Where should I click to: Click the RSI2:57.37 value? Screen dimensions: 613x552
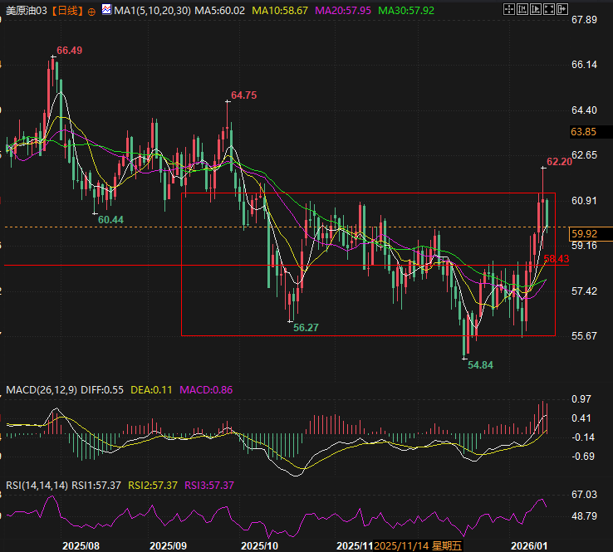153,486
